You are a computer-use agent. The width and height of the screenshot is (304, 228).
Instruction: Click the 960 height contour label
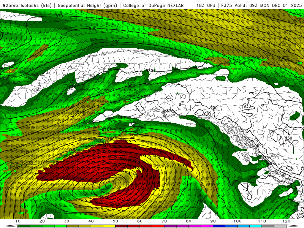(288, 138)
